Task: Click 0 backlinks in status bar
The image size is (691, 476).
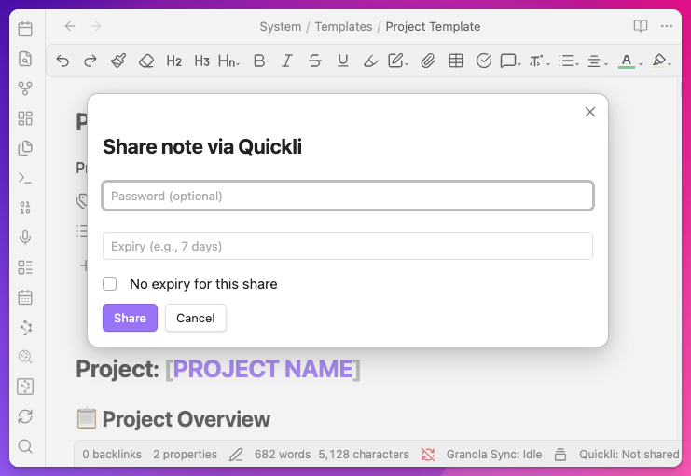Action: (x=112, y=454)
